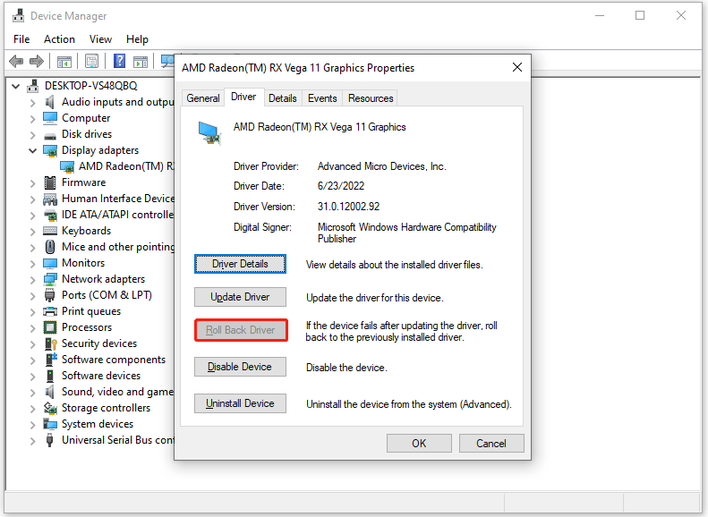708x517 pixels.
Task: Collapse the Display adapters category
Action: [32, 150]
